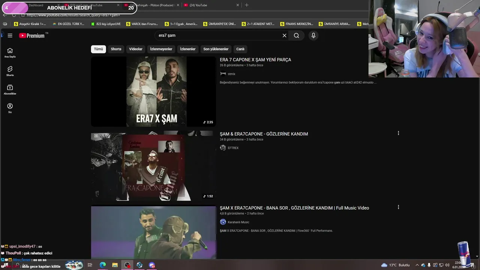The height and width of the screenshot is (270, 480).
Task: Select the Tümü filter chip
Action: coord(98,49)
